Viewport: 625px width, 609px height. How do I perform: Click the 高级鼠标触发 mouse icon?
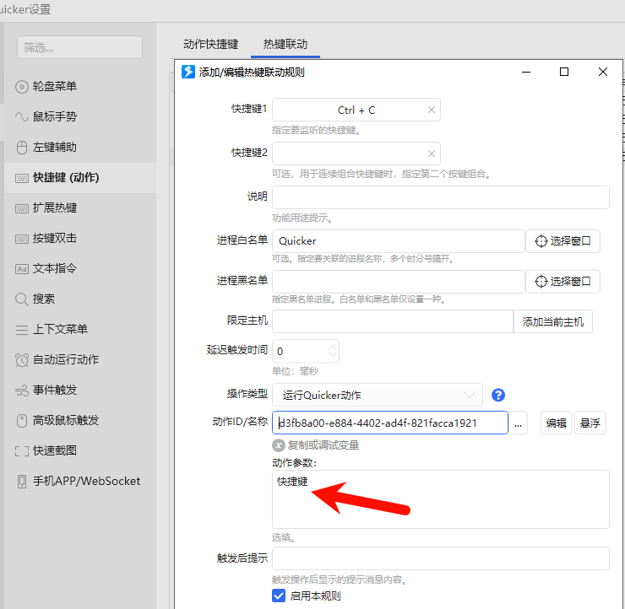pos(22,421)
